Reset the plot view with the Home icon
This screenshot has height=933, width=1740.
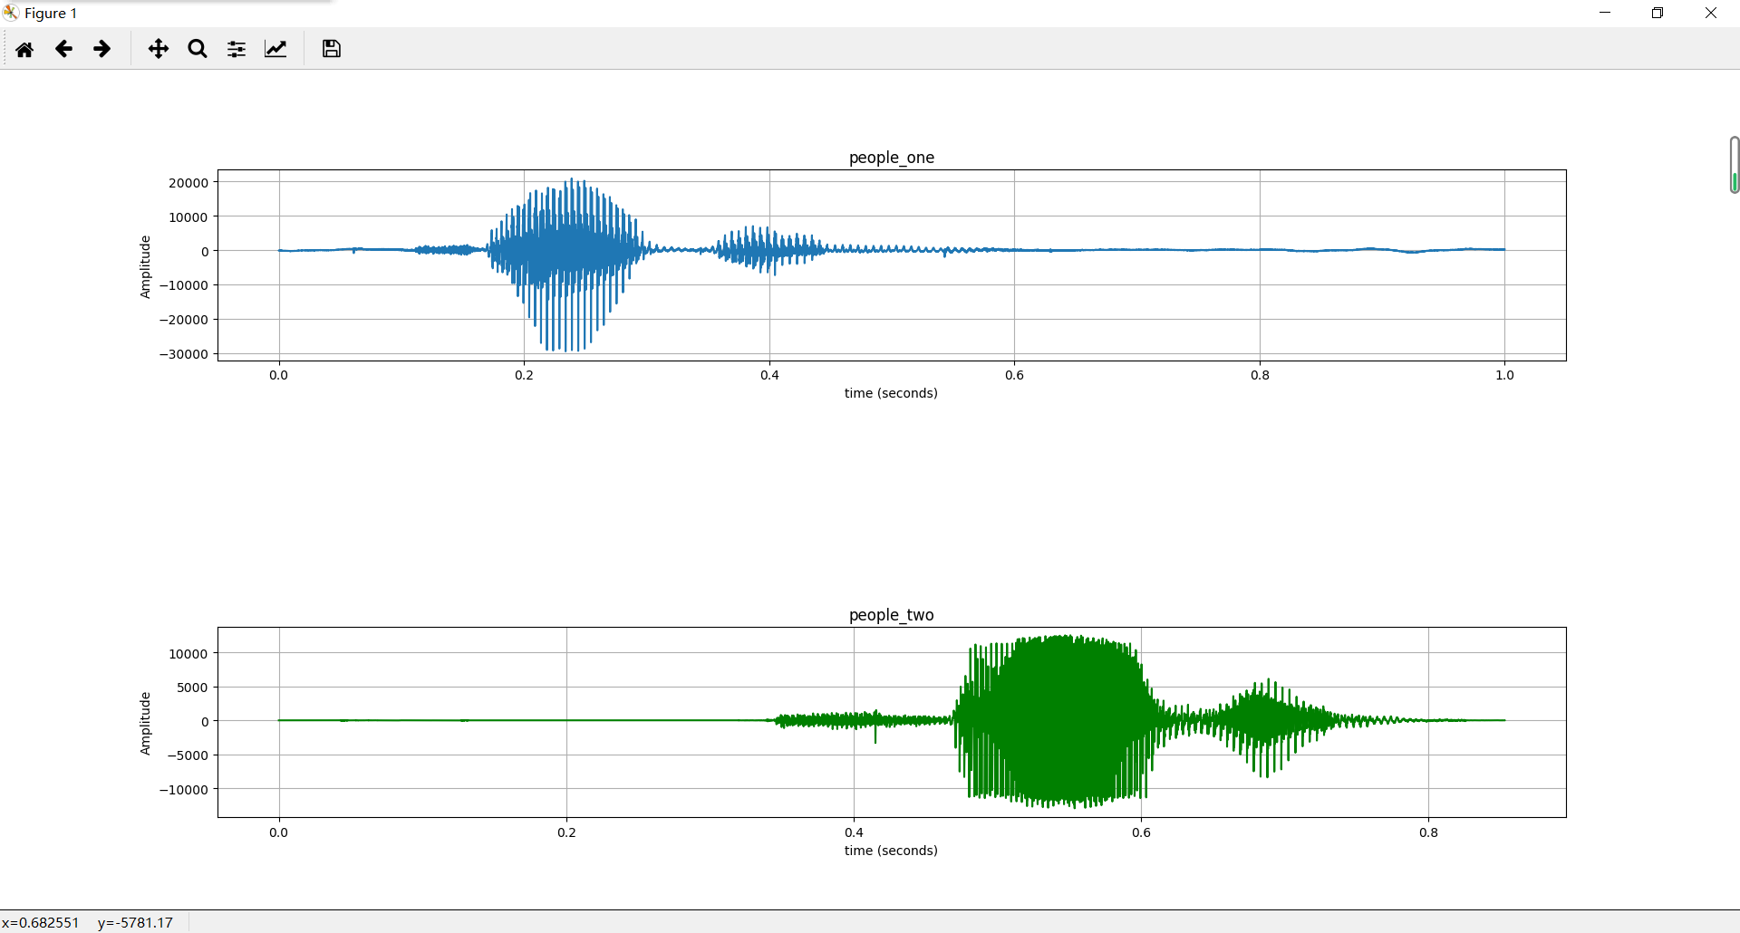[24, 49]
